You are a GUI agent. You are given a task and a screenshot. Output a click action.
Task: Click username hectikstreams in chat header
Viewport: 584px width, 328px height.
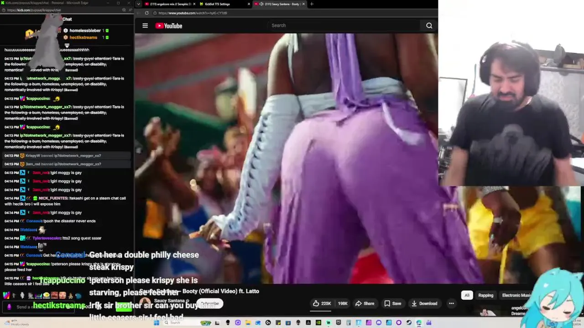pos(83,37)
